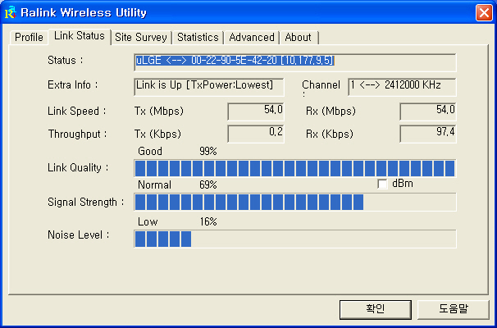This screenshot has width=497, height=328.
Task: Select the Link Status tab
Action: (79, 36)
